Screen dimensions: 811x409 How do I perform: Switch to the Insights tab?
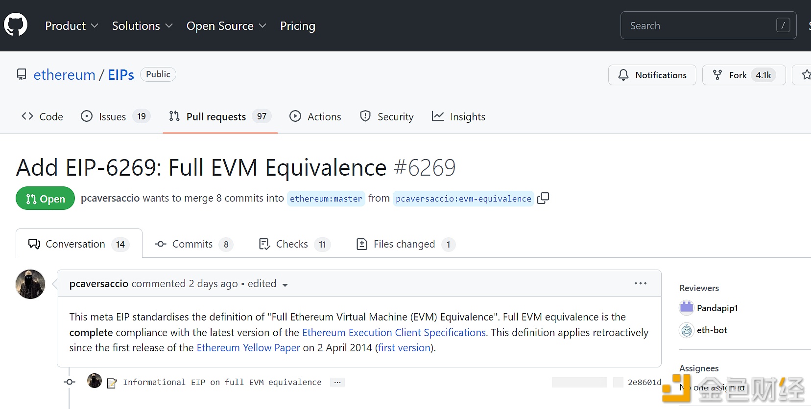tap(458, 116)
